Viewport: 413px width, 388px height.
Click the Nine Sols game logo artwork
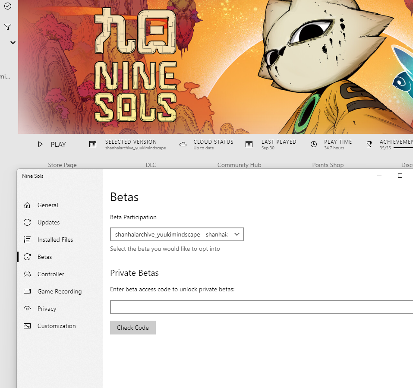point(136,65)
